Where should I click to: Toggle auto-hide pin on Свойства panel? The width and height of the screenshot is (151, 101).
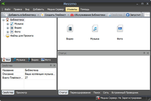[51, 65]
